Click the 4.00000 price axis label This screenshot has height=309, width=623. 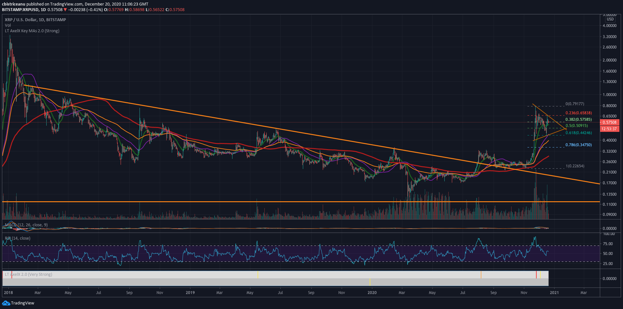[x=610, y=26]
